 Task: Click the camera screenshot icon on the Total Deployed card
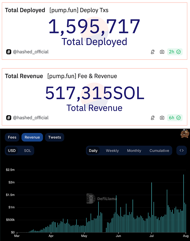(x=162, y=52)
